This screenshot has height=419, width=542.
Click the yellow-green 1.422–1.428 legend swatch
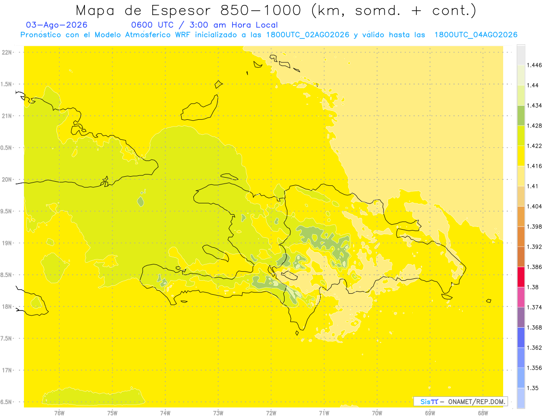tap(521, 136)
